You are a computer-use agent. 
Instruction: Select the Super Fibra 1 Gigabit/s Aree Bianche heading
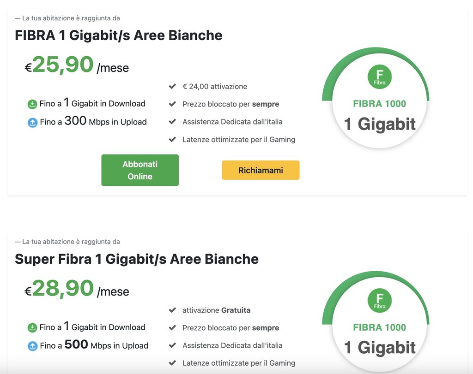(x=137, y=259)
